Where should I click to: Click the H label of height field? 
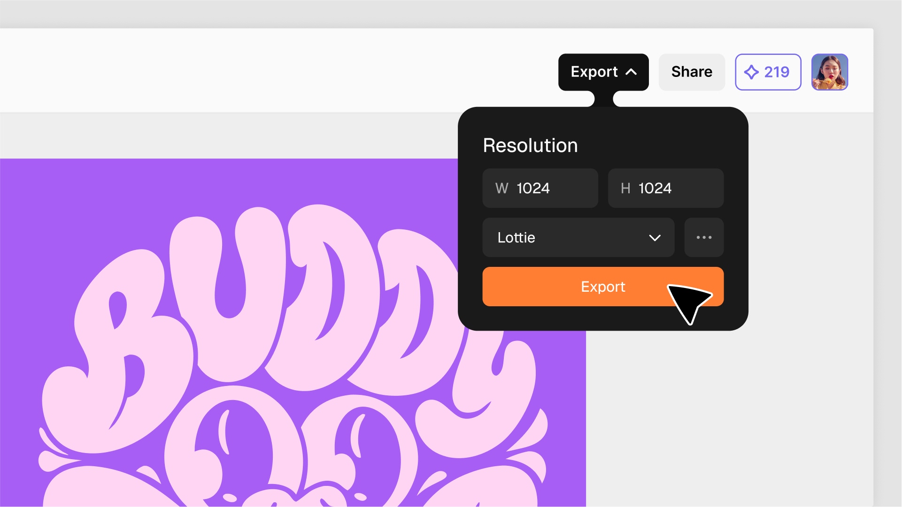(x=625, y=188)
